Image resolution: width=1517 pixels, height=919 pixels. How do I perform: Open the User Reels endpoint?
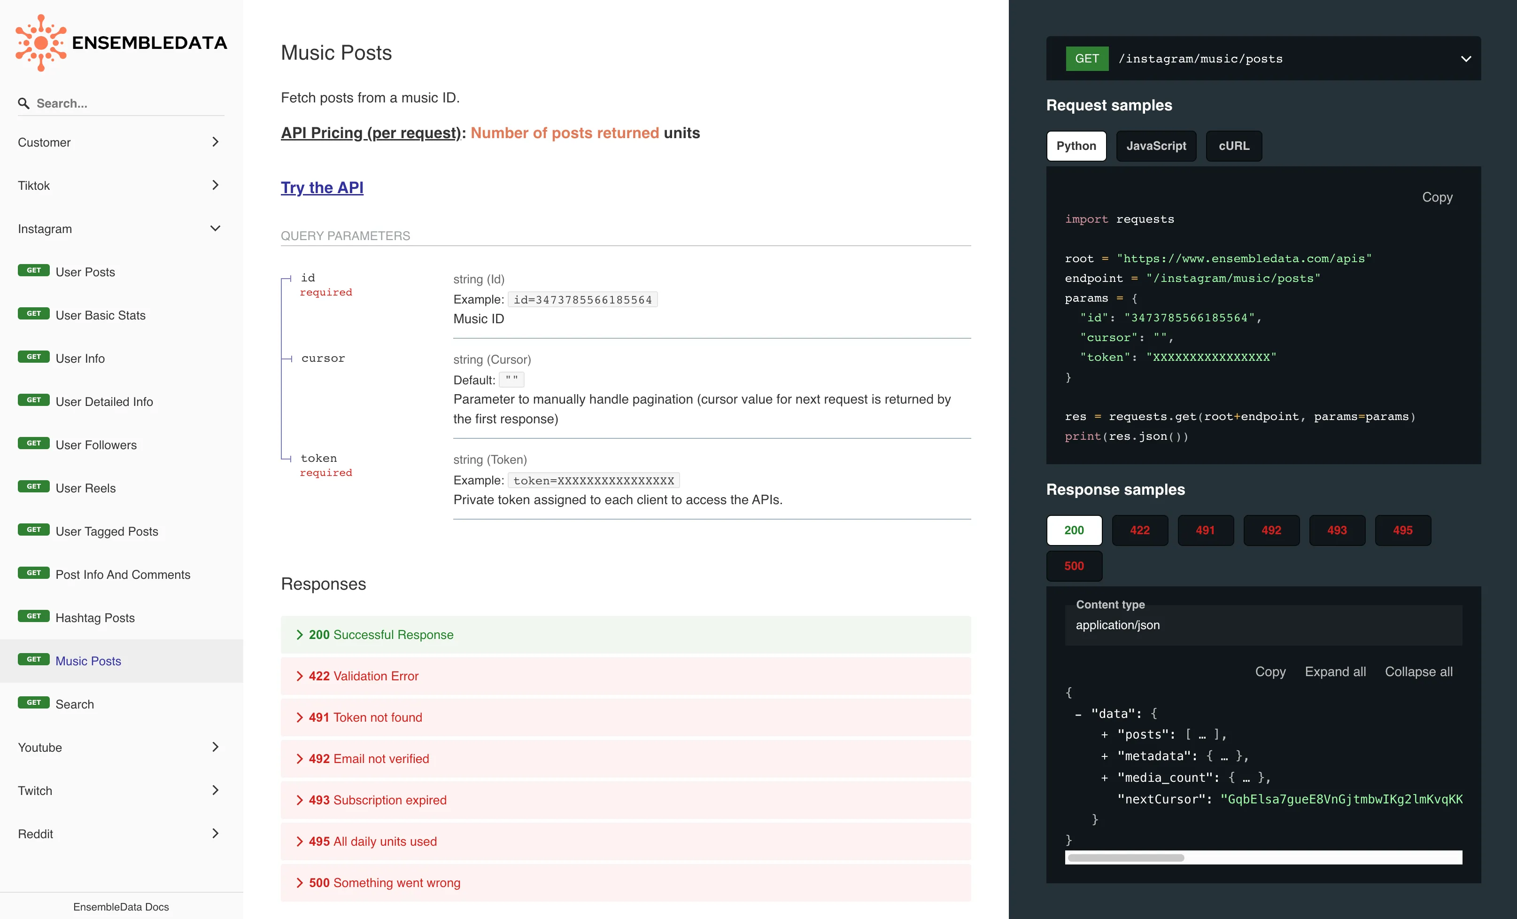[121, 488]
